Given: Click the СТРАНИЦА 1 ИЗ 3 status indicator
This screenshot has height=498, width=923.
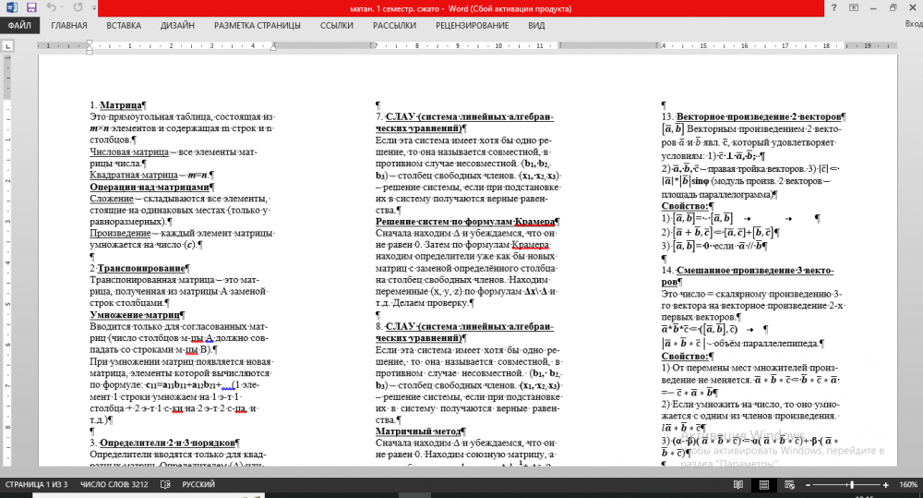Looking at the screenshot, I should (37, 484).
